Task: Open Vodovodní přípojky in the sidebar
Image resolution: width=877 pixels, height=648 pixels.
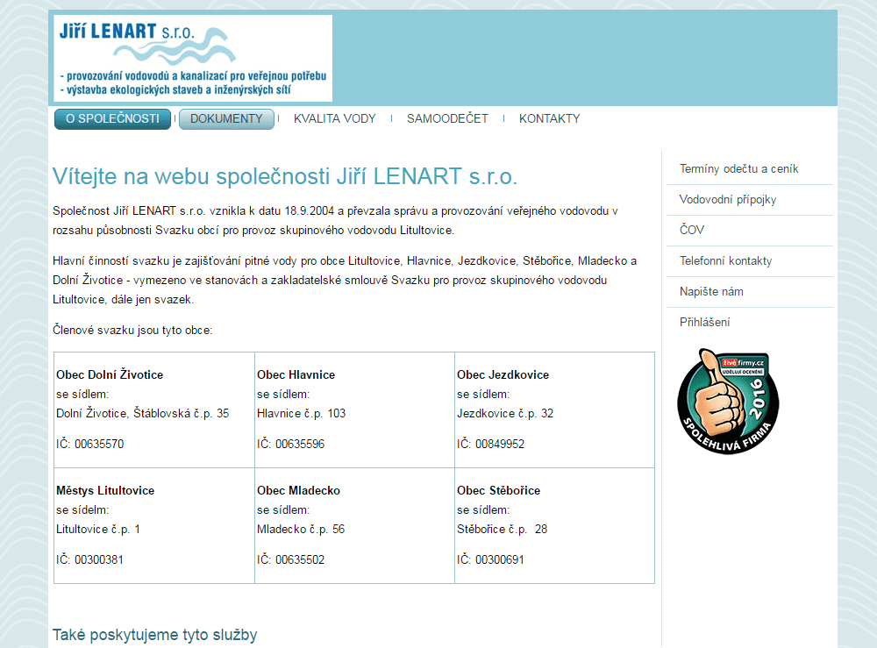Action: click(x=728, y=200)
